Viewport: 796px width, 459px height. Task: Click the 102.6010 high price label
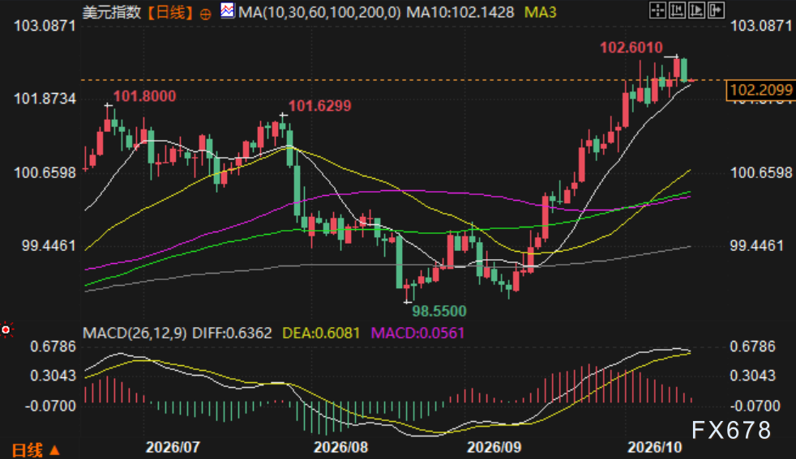(631, 48)
